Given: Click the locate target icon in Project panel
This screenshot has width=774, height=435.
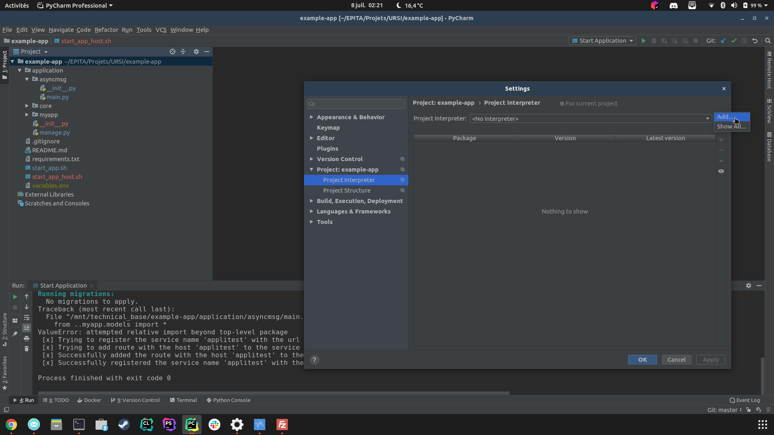Looking at the screenshot, I should pyautogui.click(x=173, y=52).
